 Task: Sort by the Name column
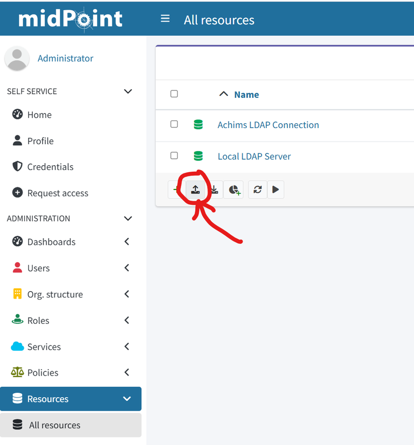point(246,95)
